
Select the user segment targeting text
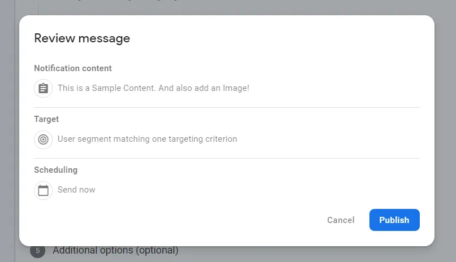click(147, 139)
